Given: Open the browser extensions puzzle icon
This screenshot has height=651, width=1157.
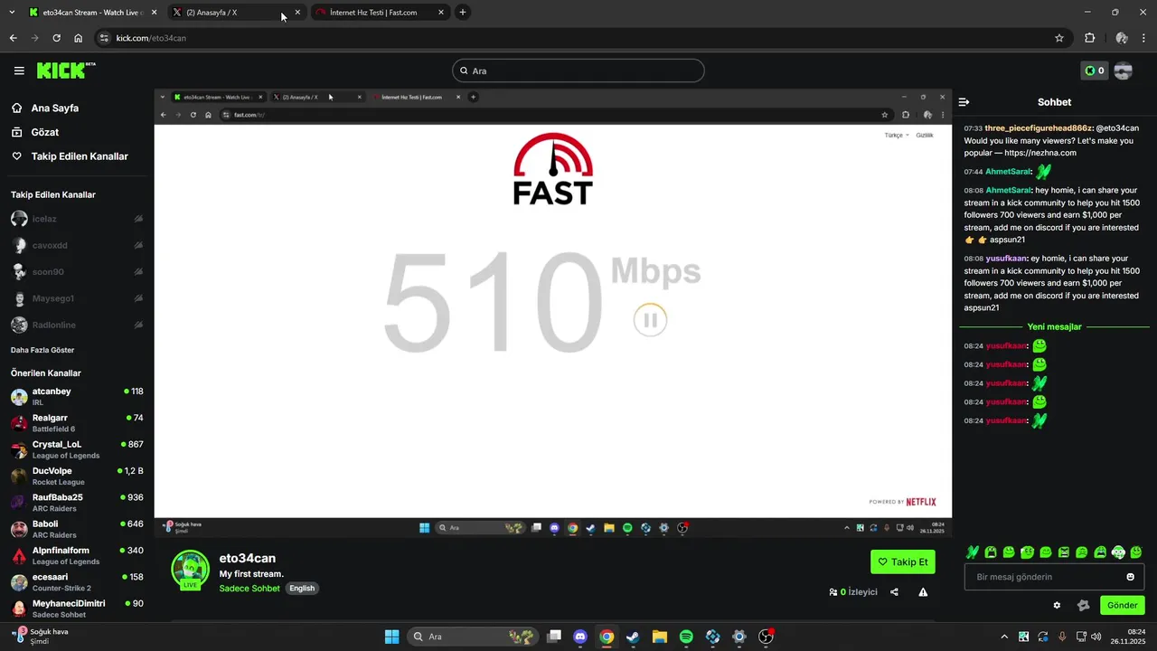Looking at the screenshot, I should pyautogui.click(x=1089, y=38).
